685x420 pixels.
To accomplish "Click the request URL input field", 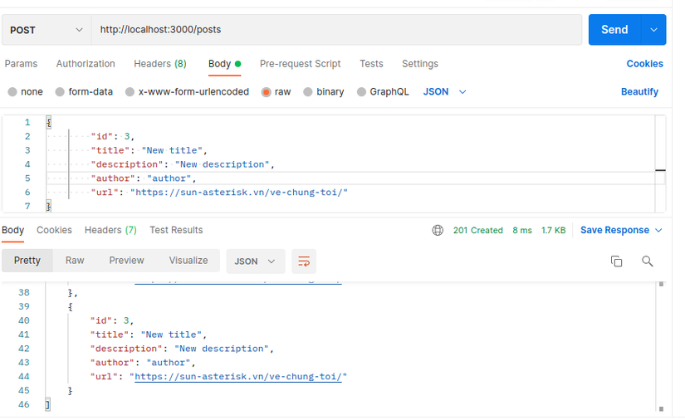I will click(x=336, y=30).
